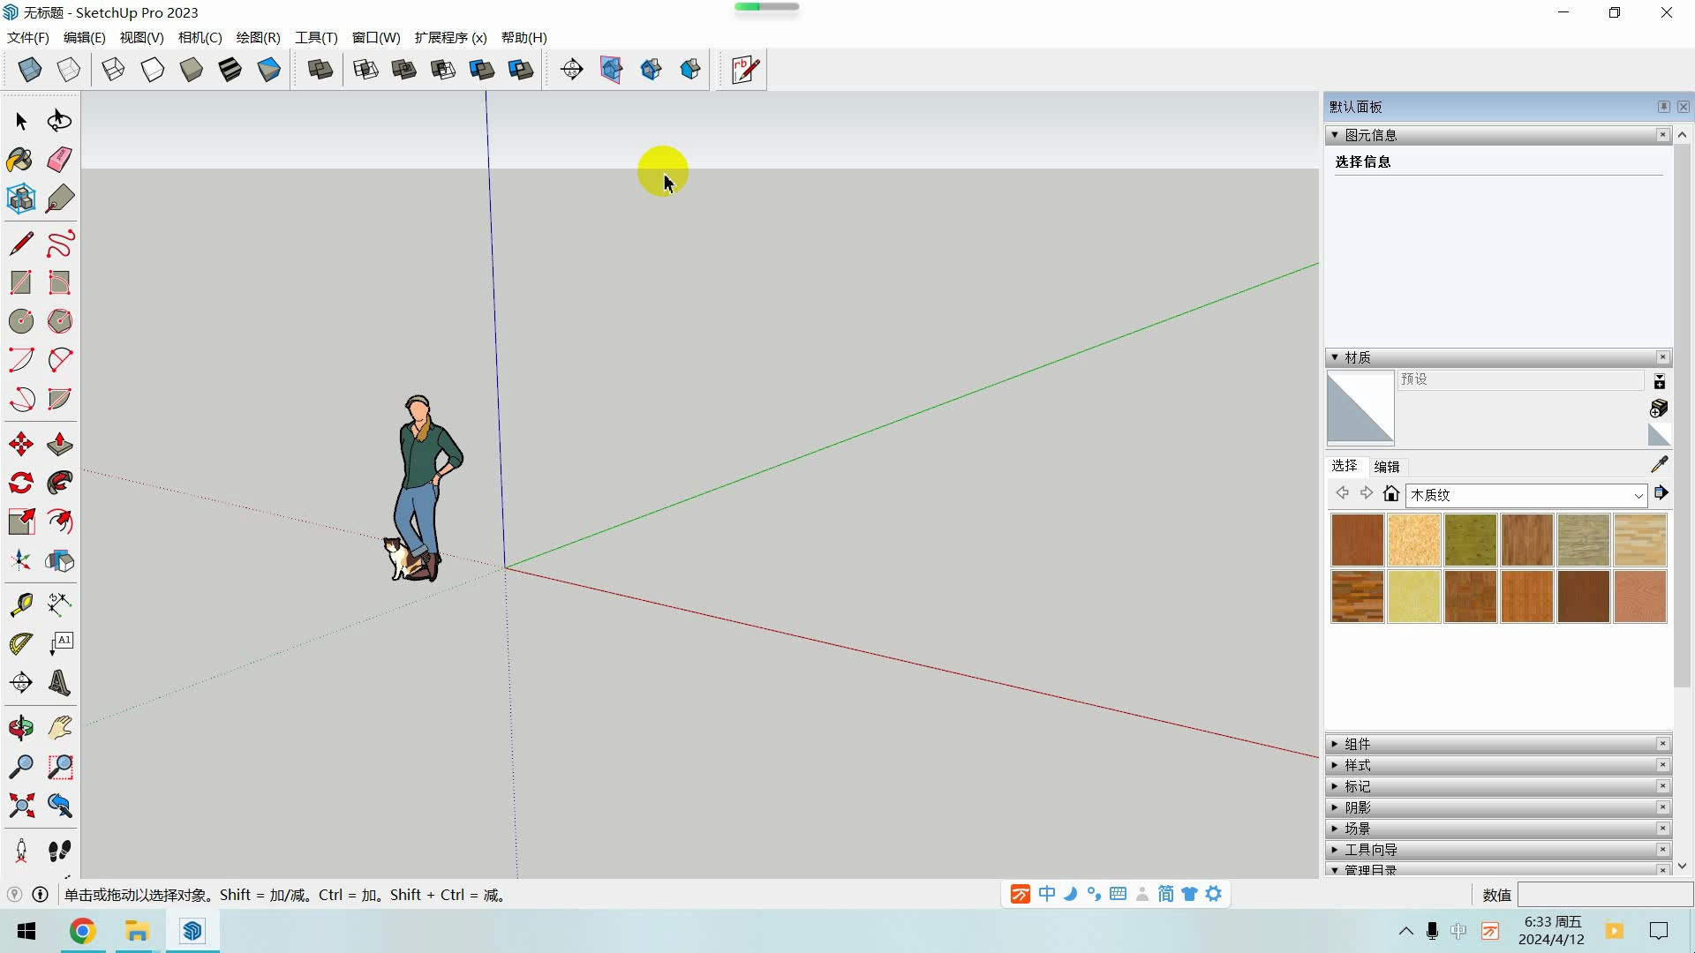
Task: Open the 相机(C) menu
Action: coord(200,38)
